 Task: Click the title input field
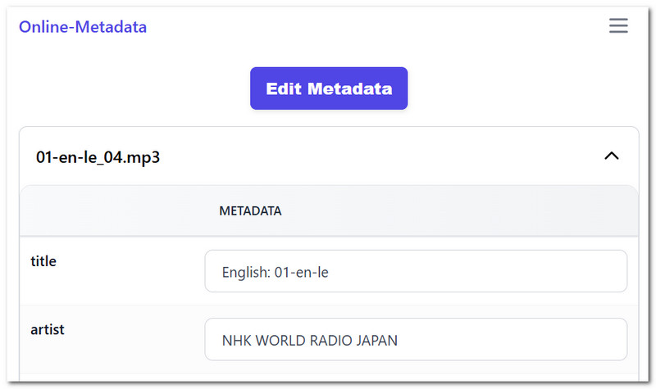pyautogui.click(x=416, y=271)
